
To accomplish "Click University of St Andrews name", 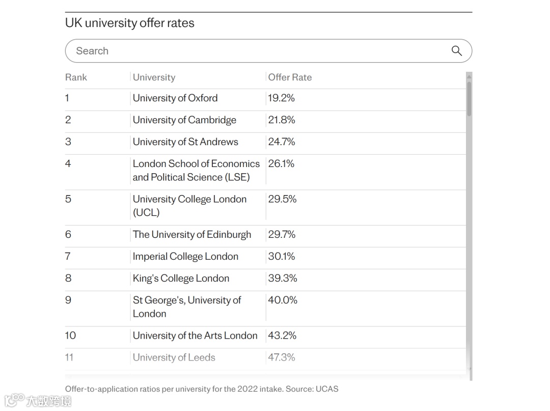I will tap(185, 142).
